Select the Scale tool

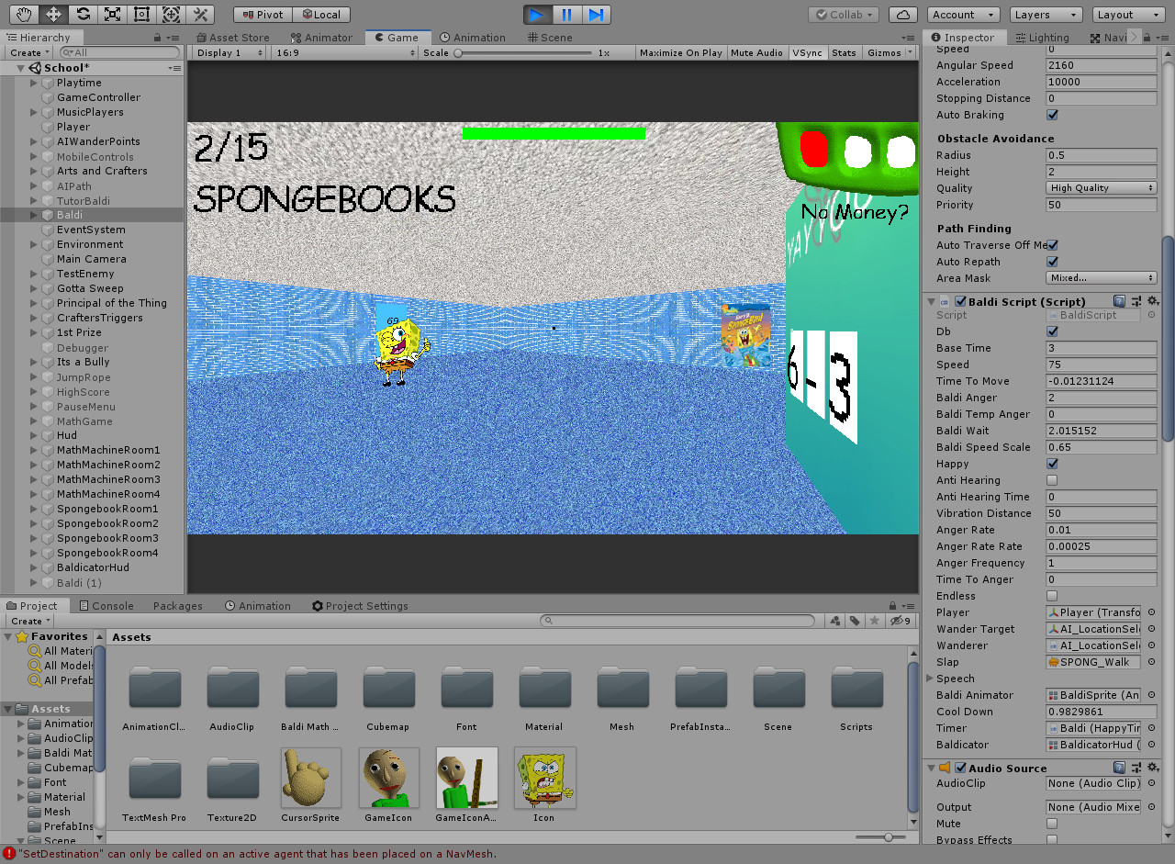(112, 14)
